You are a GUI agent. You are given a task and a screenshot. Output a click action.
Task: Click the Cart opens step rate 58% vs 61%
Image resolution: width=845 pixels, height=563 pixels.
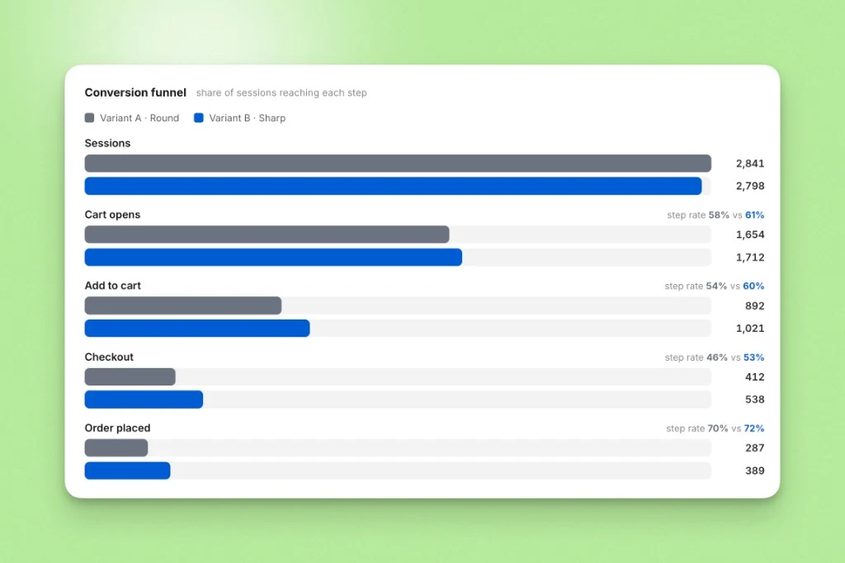click(715, 215)
